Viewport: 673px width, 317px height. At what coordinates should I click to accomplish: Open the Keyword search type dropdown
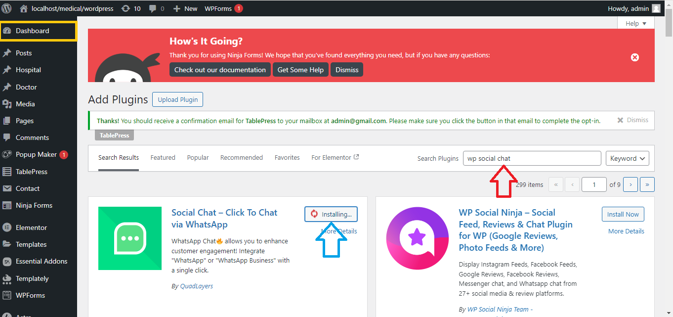coord(627,158)
